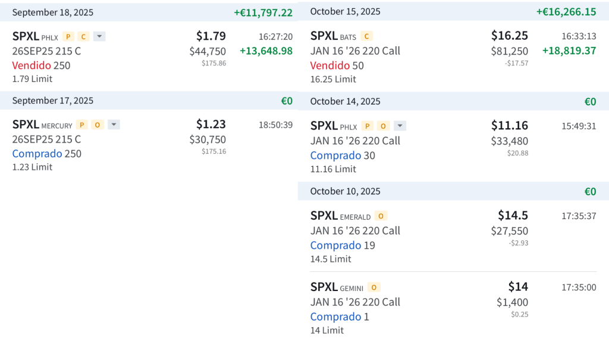609x342 pixels.
Task: Open dropdown arrow on SPXL MERCURY trade
Action: (x=114, y=125)
